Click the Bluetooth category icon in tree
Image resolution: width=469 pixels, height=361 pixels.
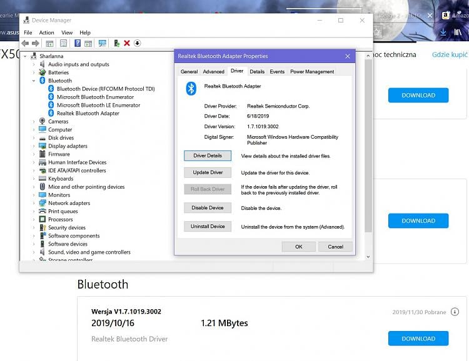point(43,81)
